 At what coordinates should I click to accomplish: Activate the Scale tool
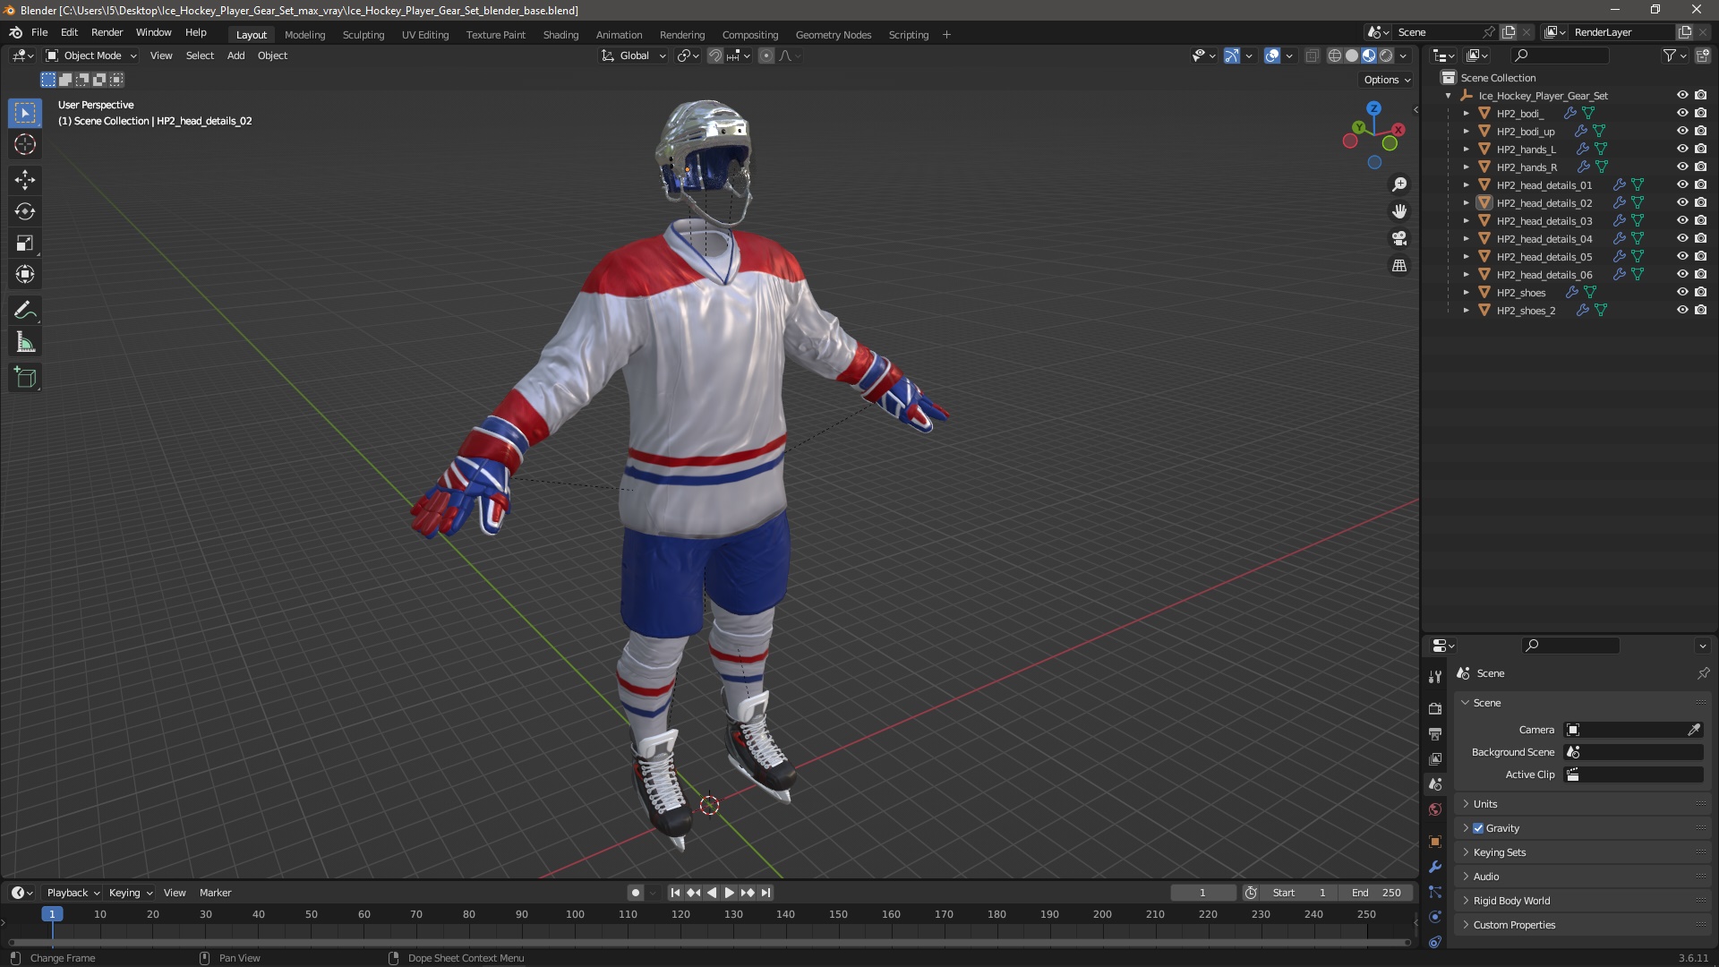tap(25, 243)
